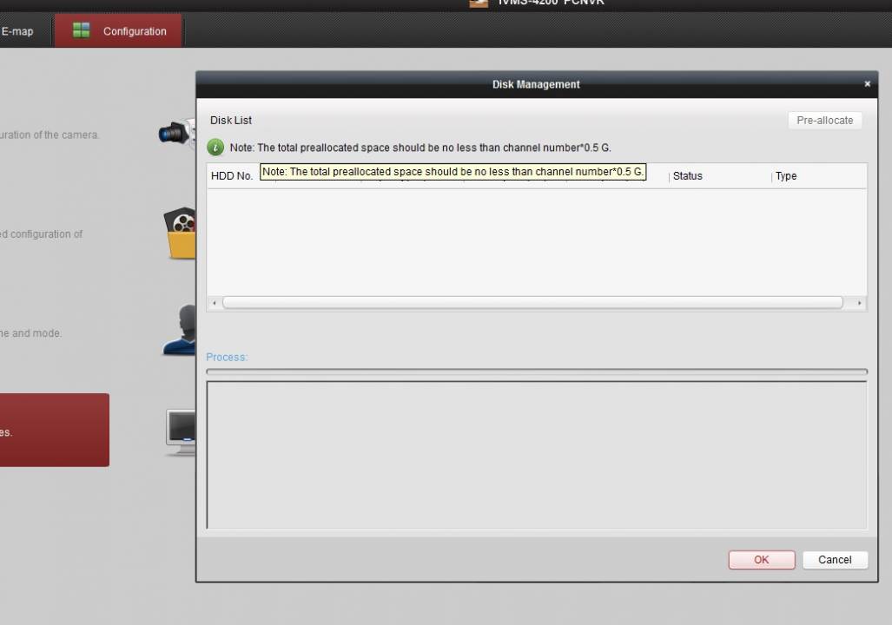Click the iVMS-4200 PCNVR title logo icon
The width and height of the screenshot is (892, 625).
click(x=479, y=3)
